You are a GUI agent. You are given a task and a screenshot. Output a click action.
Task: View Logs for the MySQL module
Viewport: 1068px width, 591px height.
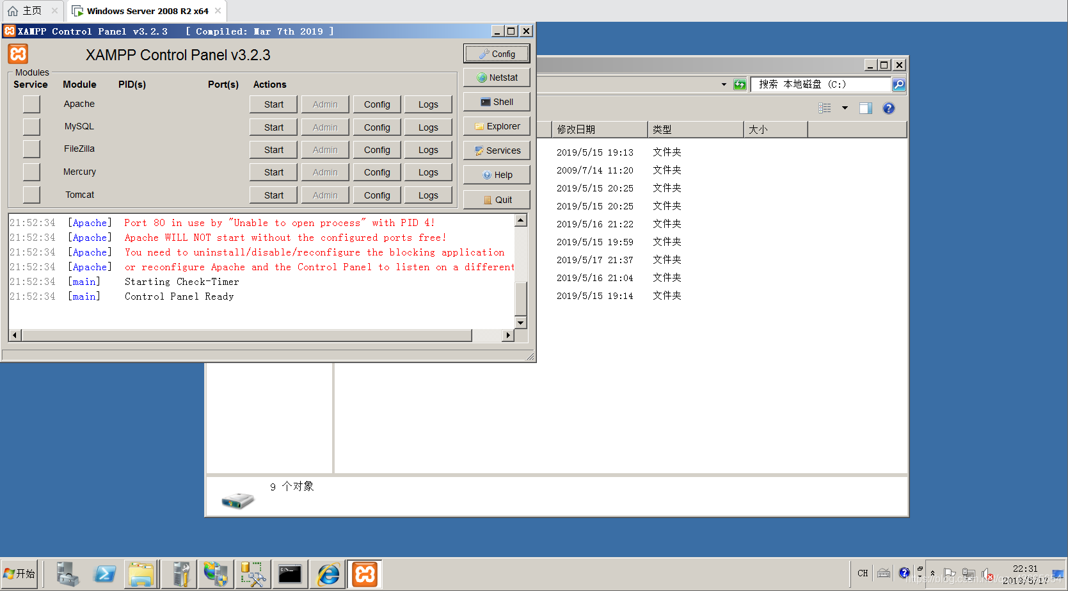click(x=428, y=127)
